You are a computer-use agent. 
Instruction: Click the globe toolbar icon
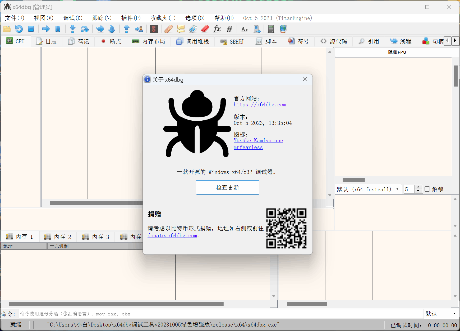(x=283, y=29)
